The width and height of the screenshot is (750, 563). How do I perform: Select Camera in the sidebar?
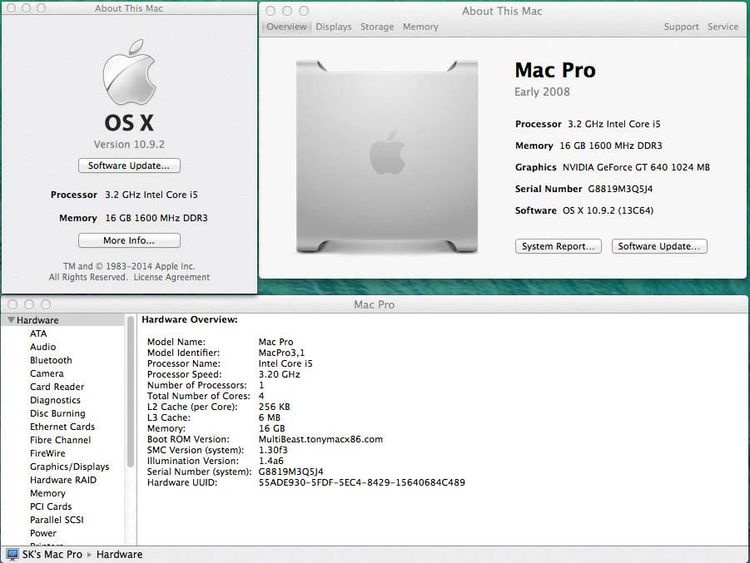(x=47, y=373)
